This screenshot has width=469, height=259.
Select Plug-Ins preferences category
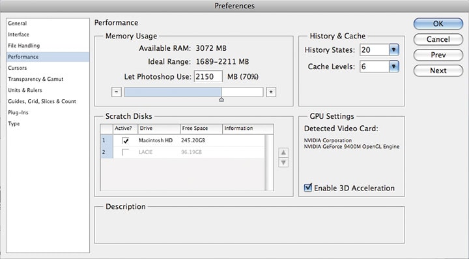pyautogui.click(x=48, y=112)
